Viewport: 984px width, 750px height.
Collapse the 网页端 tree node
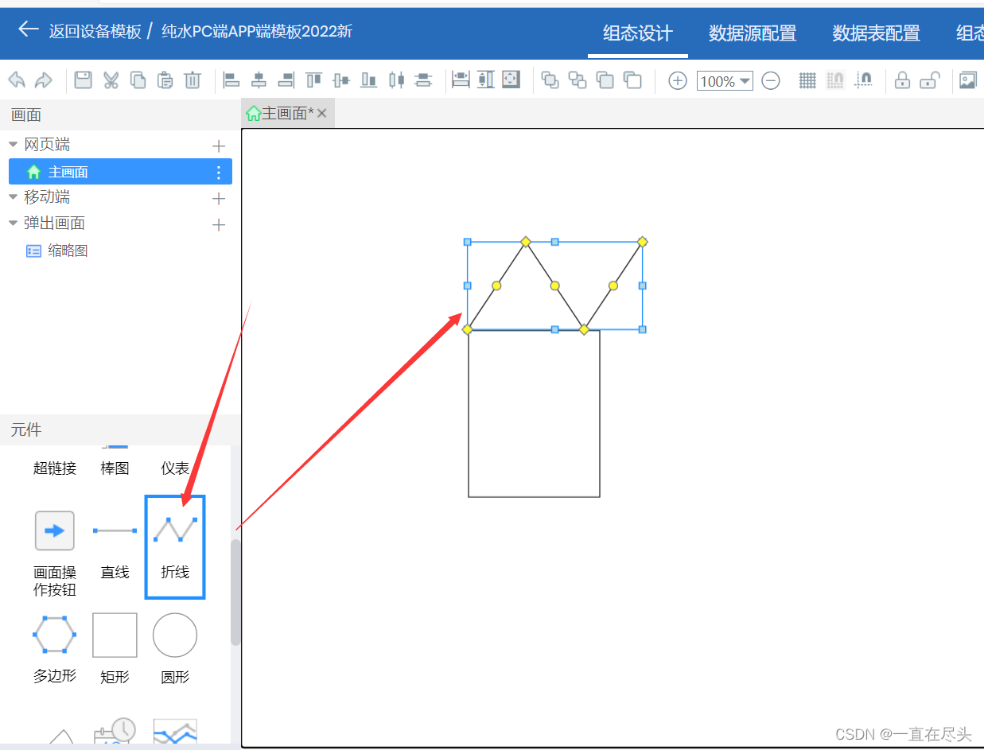(13, 144)
